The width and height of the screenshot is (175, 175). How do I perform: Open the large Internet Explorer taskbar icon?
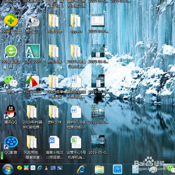pos(81,169)
